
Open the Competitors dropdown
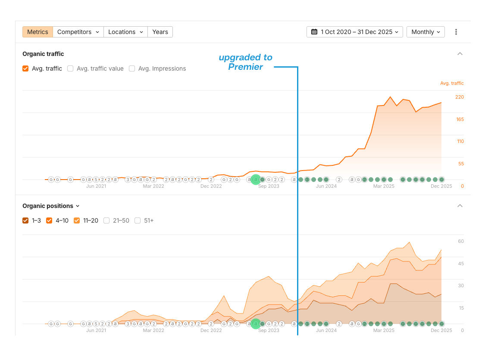coord(78,32)
